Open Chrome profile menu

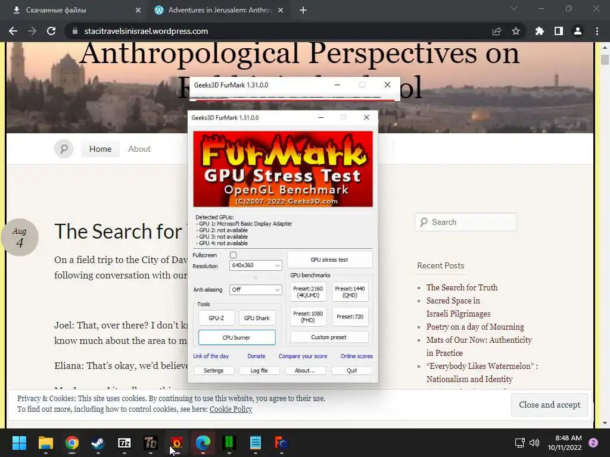pos(578,31)
